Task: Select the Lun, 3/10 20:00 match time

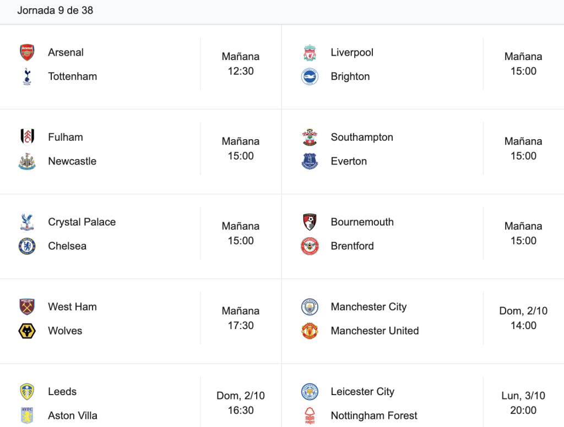Action: [523, 403]
